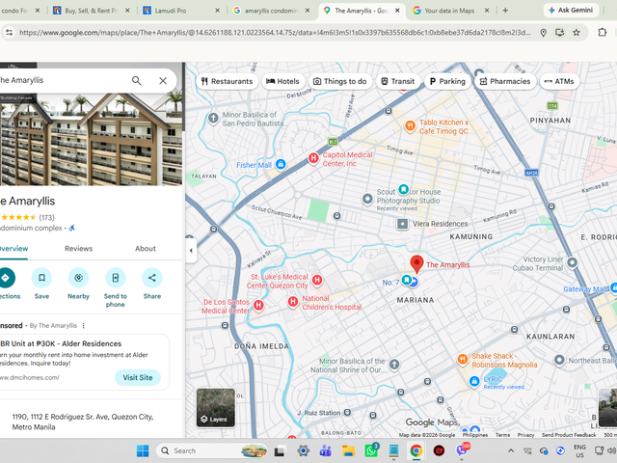Select the ATMs filter chip

pos(559,81)
